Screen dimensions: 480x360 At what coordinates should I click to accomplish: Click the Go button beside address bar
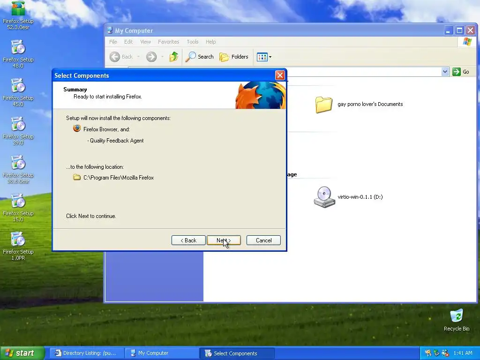click(x=461, y=72)
